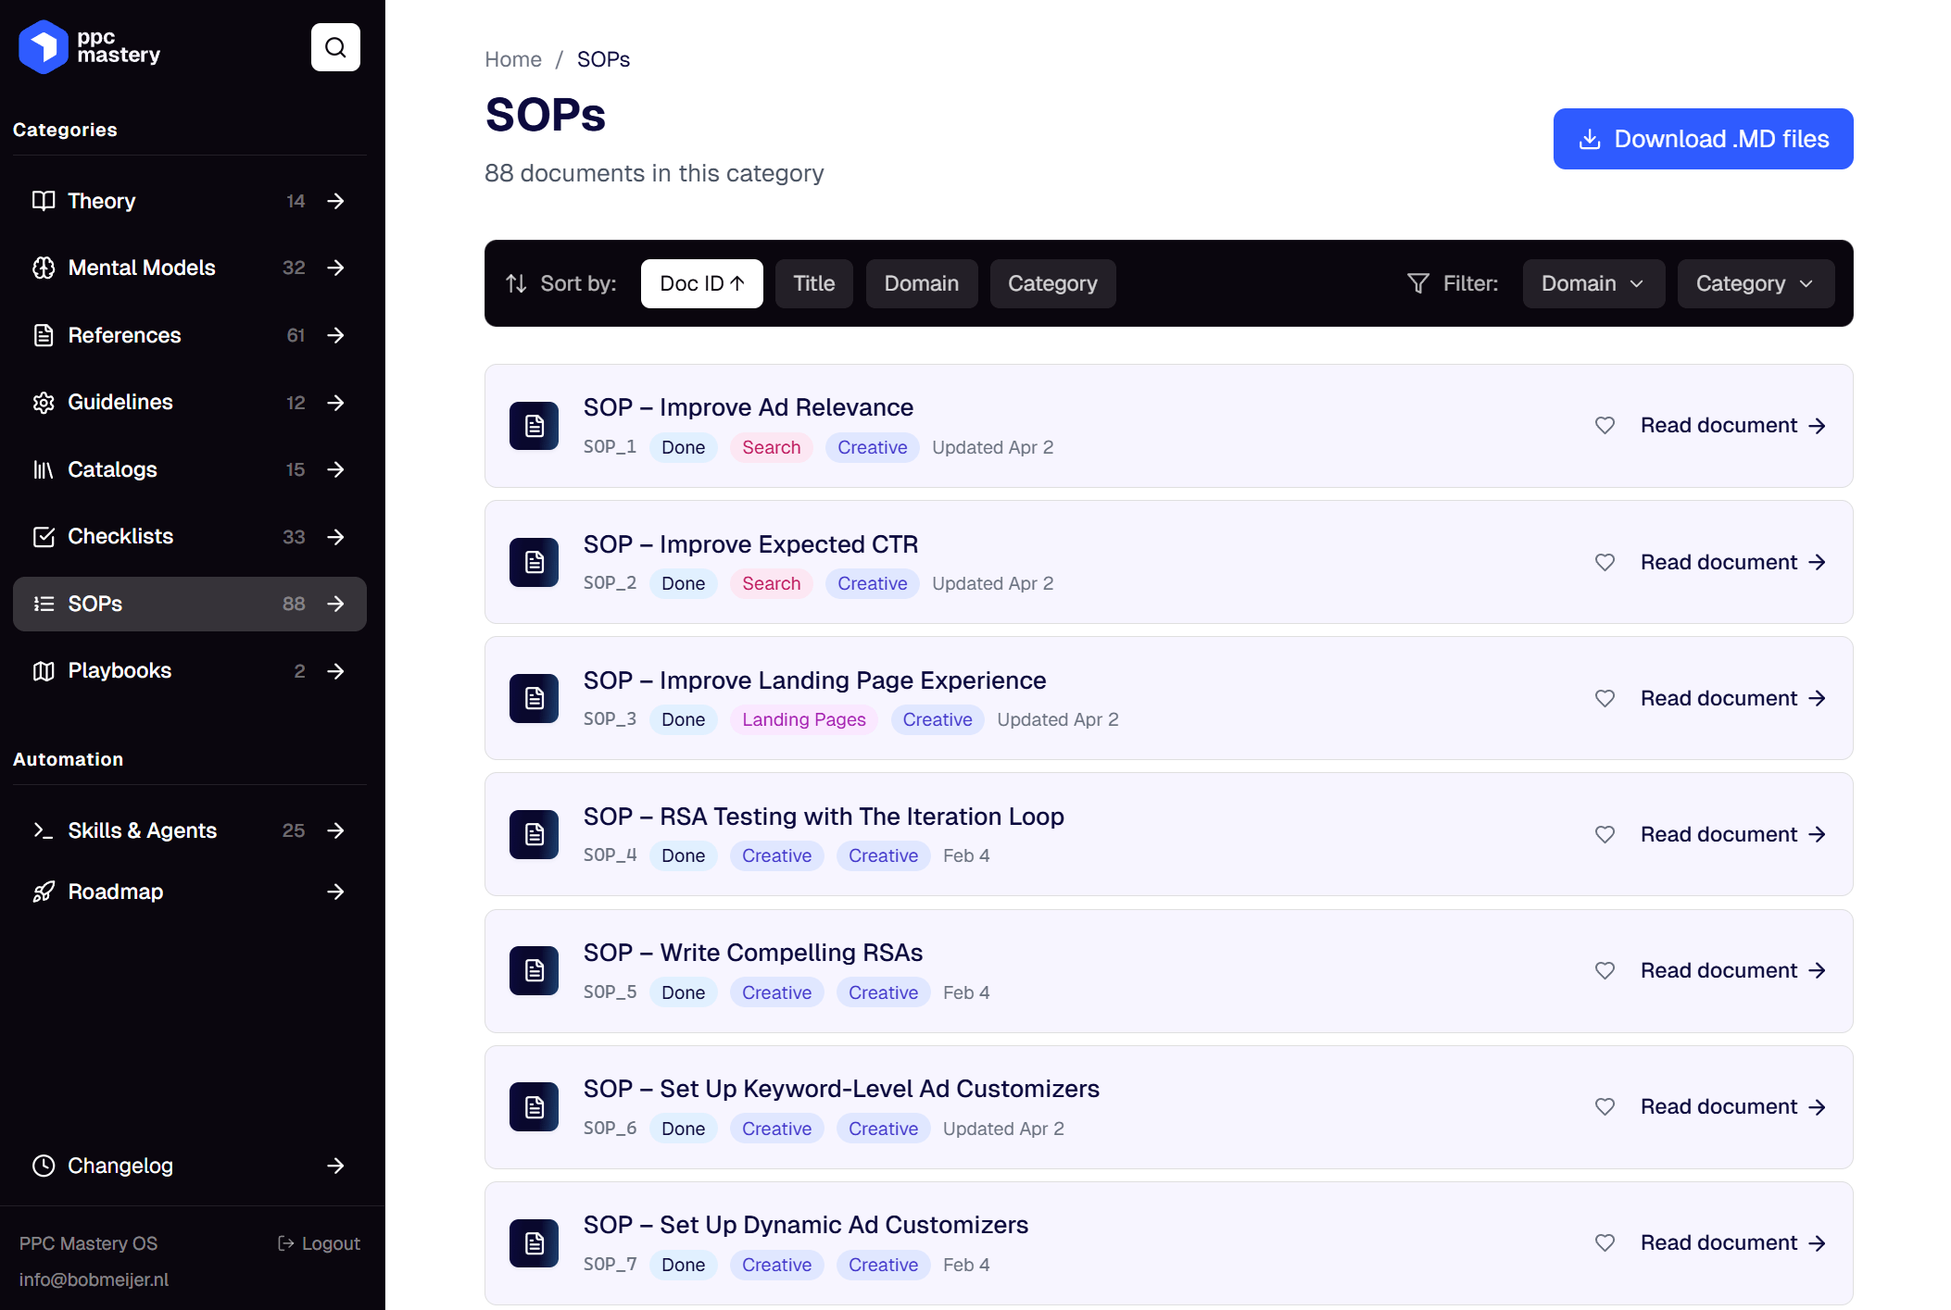Open Mental Models category
Image resolution: width=1951 pixels, height=1310 pixels.
pyautogui.click(x=190, y=268)
